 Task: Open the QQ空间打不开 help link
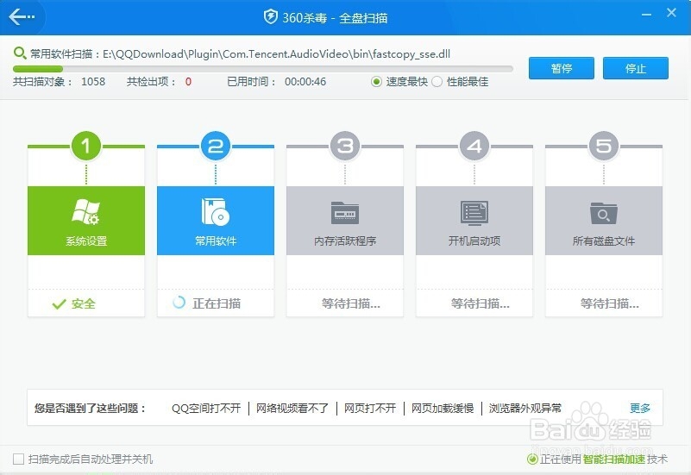(x=206, y=409)
